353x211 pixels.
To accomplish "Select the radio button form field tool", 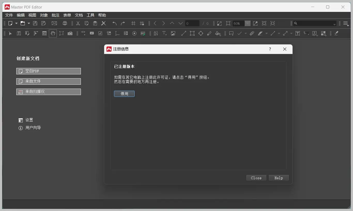I will click(134, 34).
